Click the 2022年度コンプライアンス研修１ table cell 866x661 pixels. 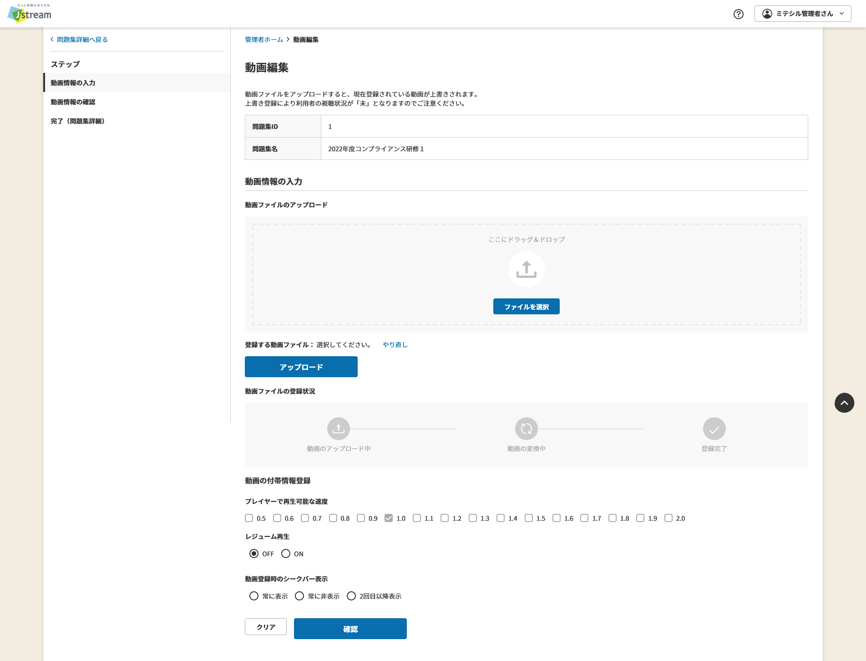564,149
